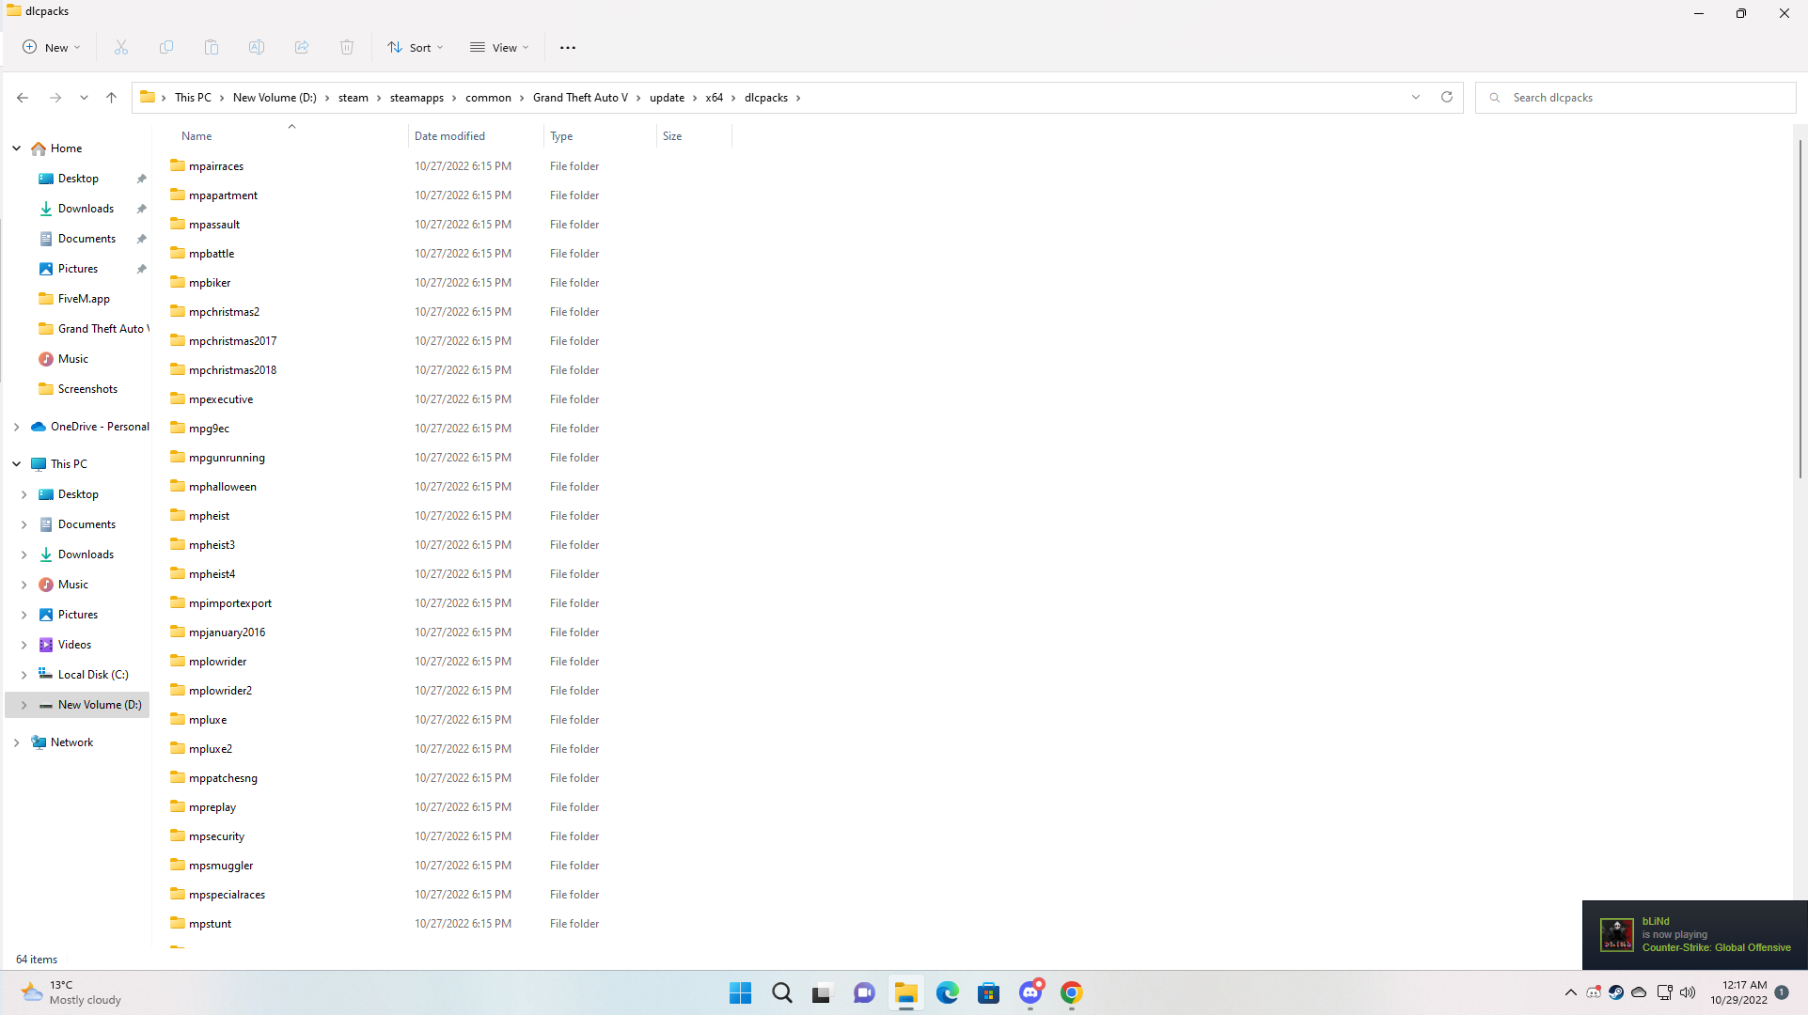The image size is (1808, 1015).
Task: Select the mpairraces folder
Action: tap(215, 166)
